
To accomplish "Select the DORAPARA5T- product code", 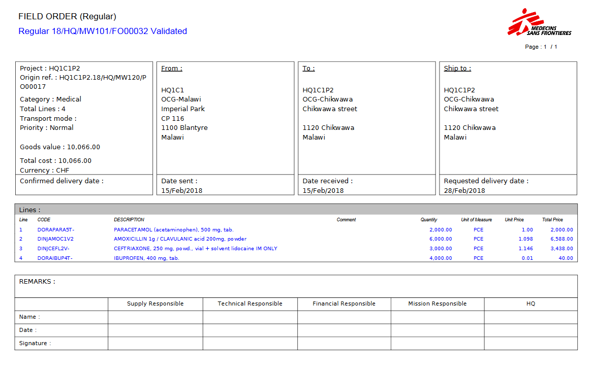I will 55,230.
